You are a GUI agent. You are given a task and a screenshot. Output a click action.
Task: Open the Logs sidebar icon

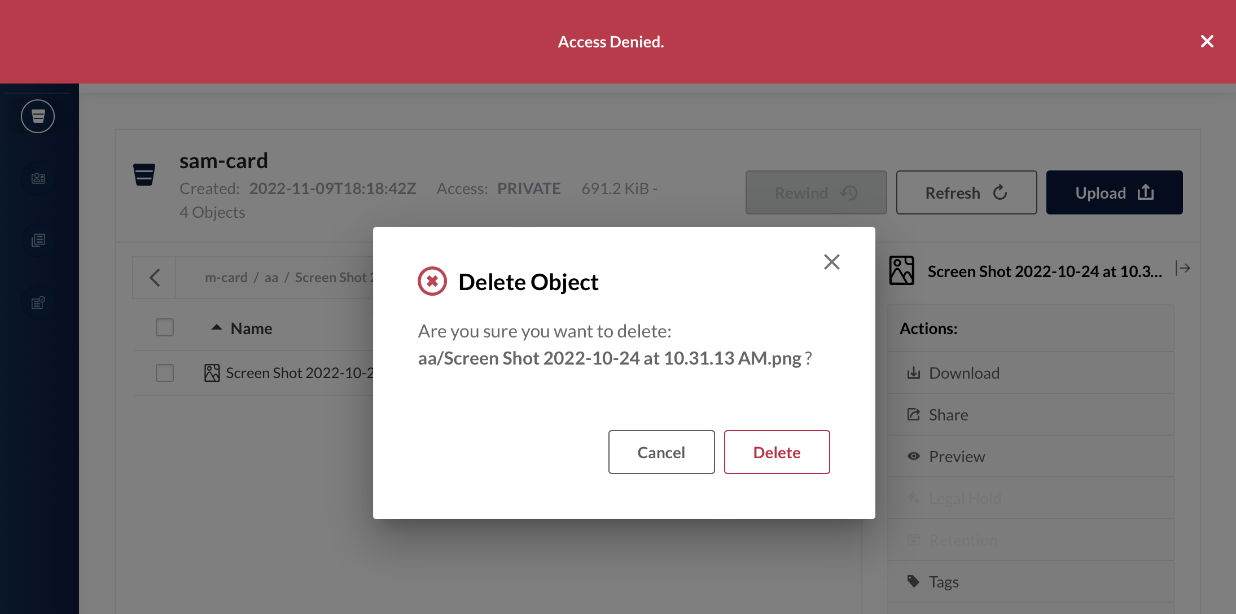[38, 240]
